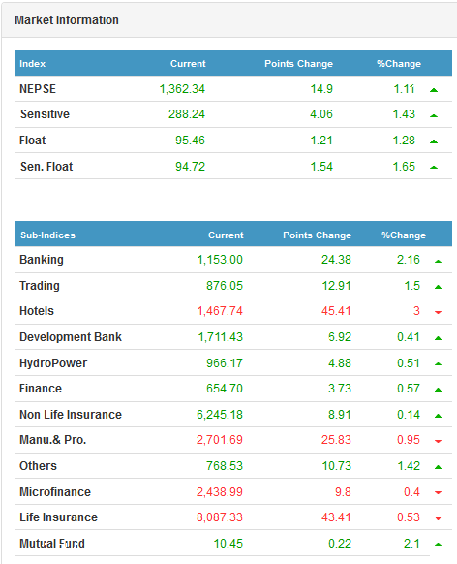This screenshot has height=564, width=457.
Task: Select the Trading sub-index name
Action: point(40,286)
